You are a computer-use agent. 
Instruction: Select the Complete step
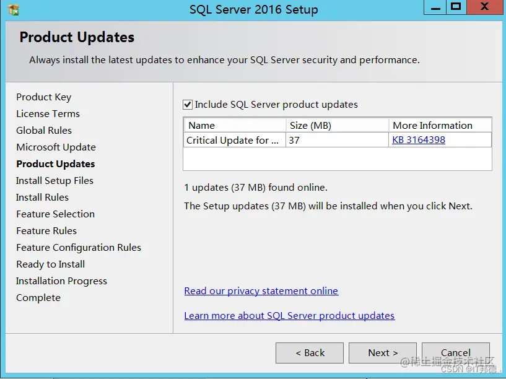click(38, 298)
